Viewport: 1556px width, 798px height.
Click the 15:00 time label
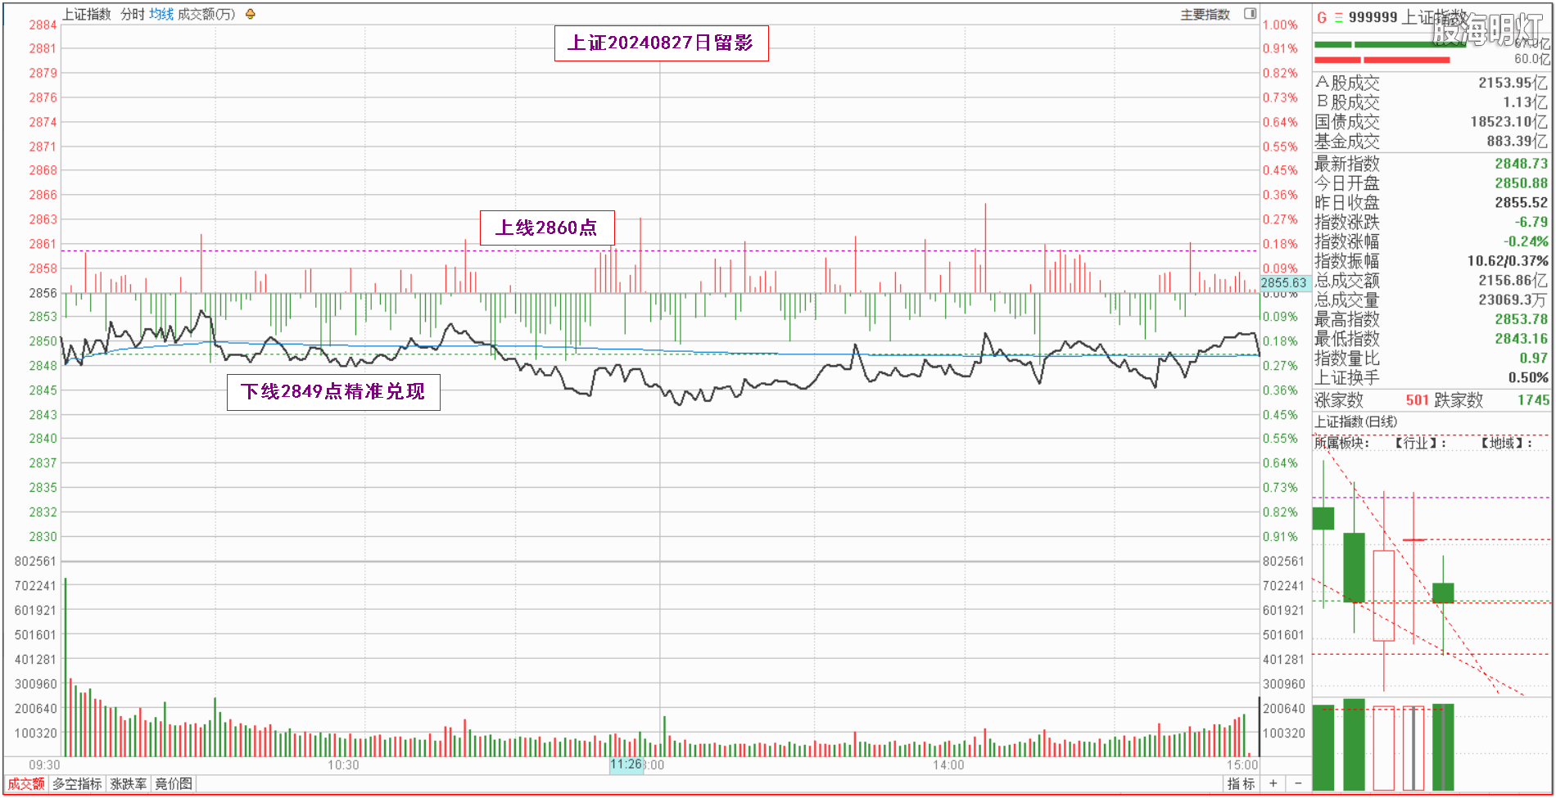(x=1242, y=765)
